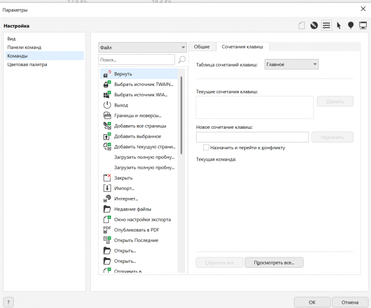Choose the Интернет globe icon in list
This screenshot has height=308, width=371.
pyautogui.click(x=107, y=199)
